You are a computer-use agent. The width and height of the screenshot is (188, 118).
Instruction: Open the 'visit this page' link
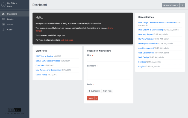(x=67, y=40)
